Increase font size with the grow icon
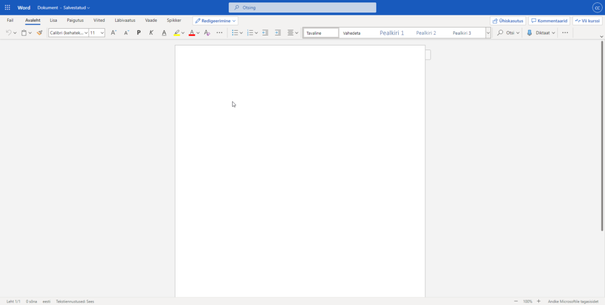Viewport: 605px width, 305px height. click(x=113, y=33)
